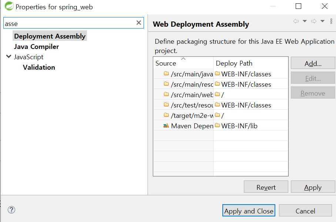Screen dimensions: 336x222
Task: Click the forward navigation arrow icon
Action: (x=314, y=21)
